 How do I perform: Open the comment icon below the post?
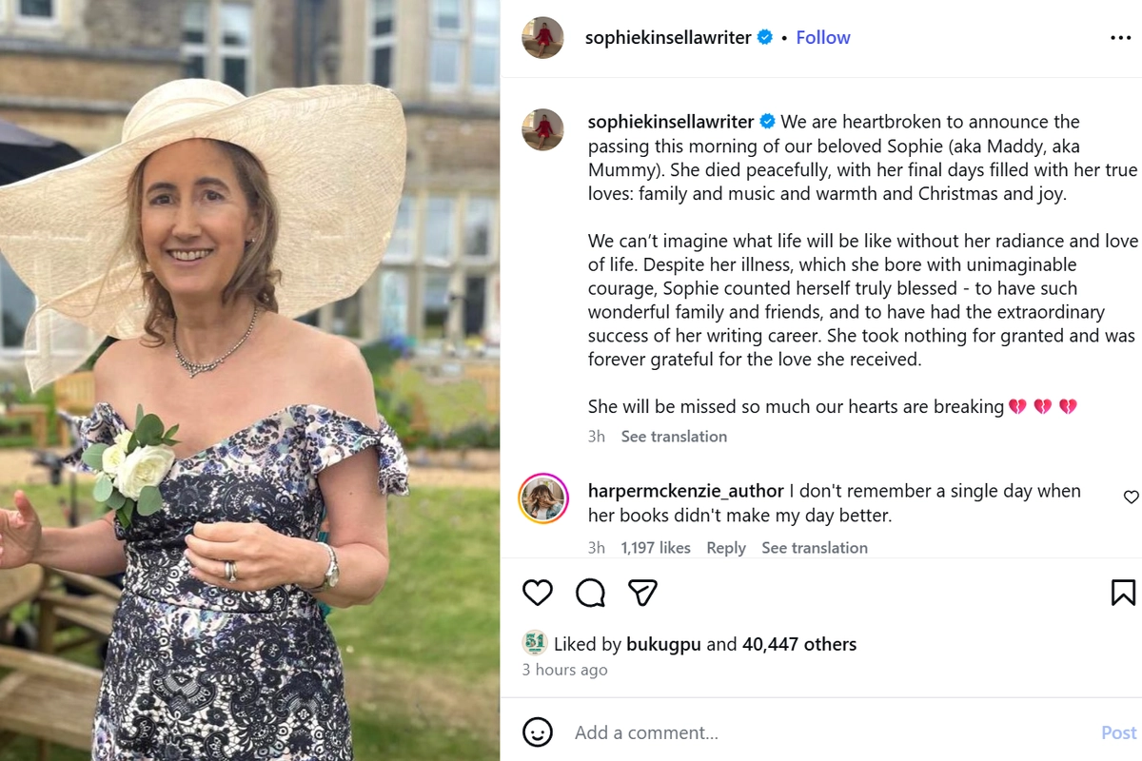click(x=589, y=592)
